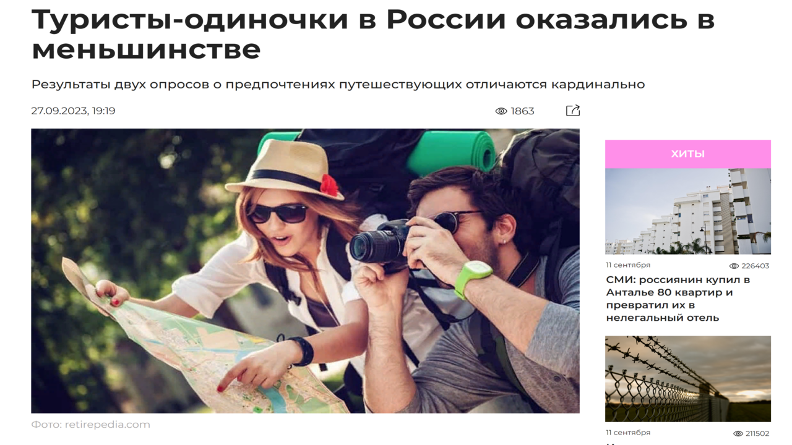The image size is (792, 445).
Task: Click the photo credit retirepedia.com
Action: (90, 425)
